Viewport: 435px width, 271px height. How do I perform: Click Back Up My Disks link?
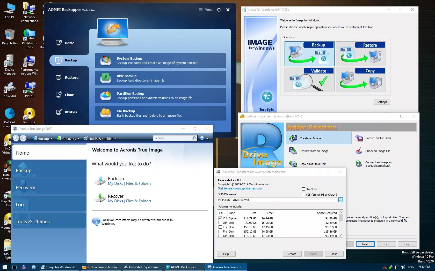pos(115,184)
